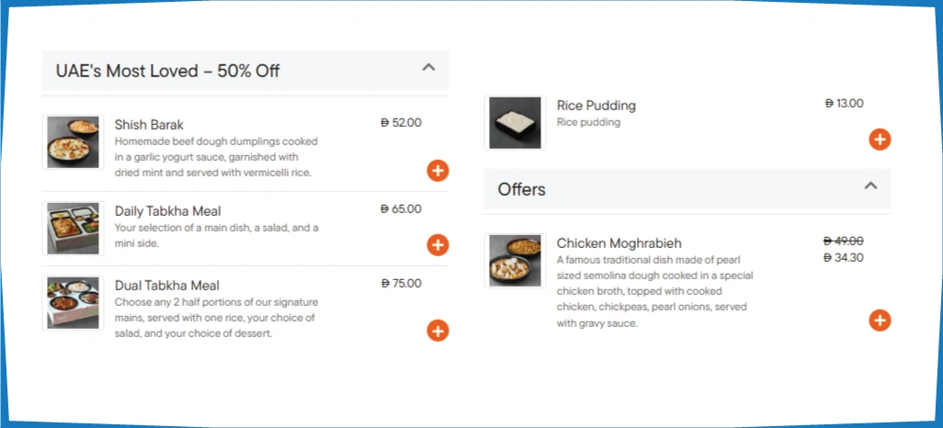The image size is (943, 428).
Task: Click the Offers section header title
Action: 521,189
